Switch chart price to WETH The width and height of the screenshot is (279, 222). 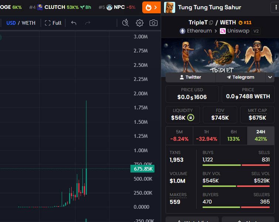coord(28,23)
